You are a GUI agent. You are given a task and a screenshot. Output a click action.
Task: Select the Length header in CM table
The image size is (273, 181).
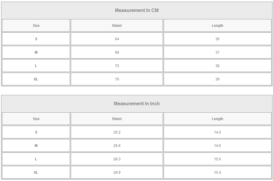click(217, 26)
